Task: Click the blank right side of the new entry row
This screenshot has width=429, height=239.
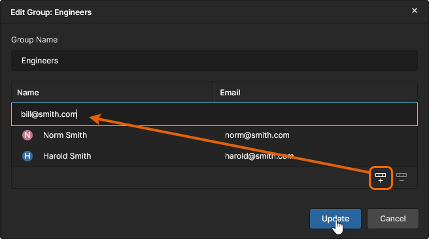Action: (x=315, y=114)
